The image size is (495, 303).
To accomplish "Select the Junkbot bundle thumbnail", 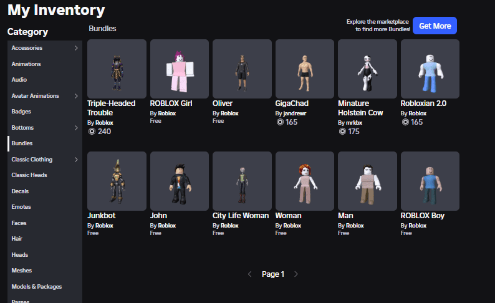I will point(117,181).
